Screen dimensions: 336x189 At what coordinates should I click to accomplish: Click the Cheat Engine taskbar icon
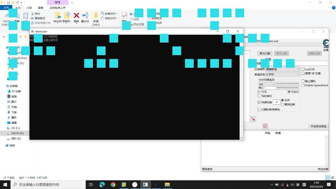[157, 185]
